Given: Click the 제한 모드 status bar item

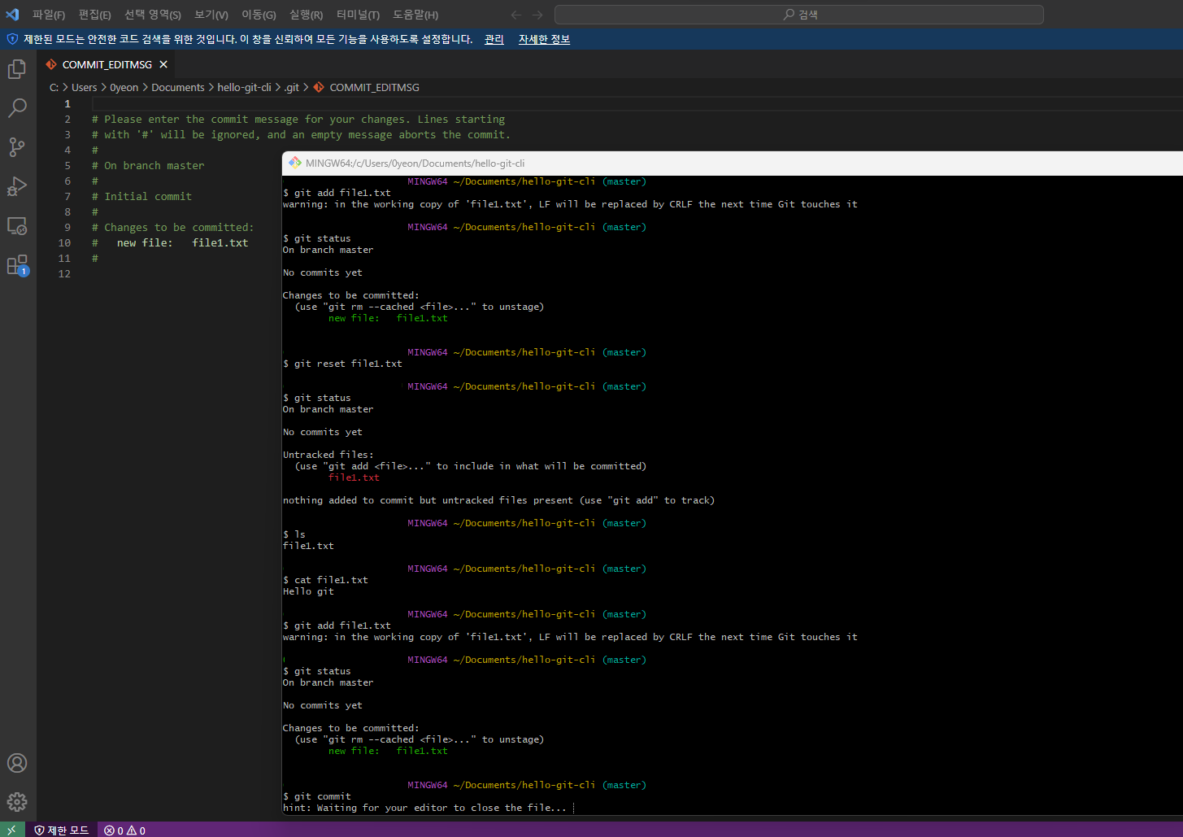Looking at the screenshot, I should click(x=62, y=830).
